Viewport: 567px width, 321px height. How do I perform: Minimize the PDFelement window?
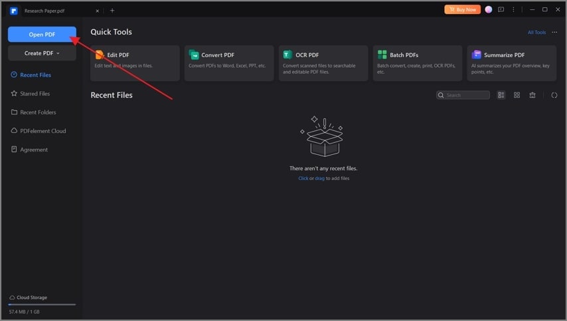(x=532, y=9)
